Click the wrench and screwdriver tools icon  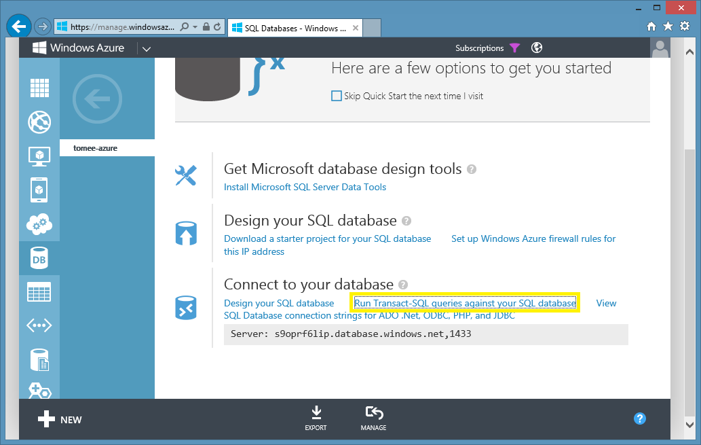tap(186, 175)
